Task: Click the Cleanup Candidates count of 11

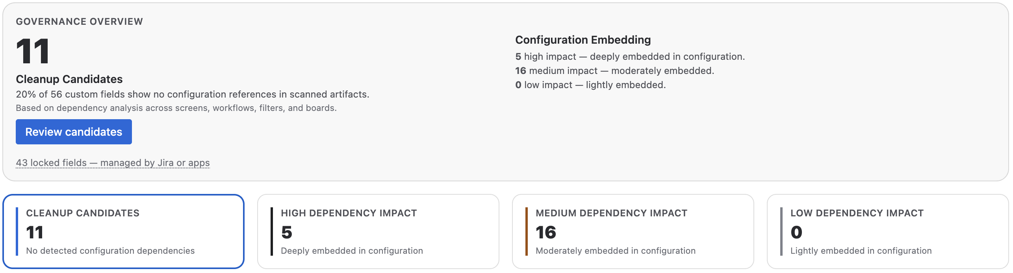Action: pyautogui.click(x=35, y=233)
